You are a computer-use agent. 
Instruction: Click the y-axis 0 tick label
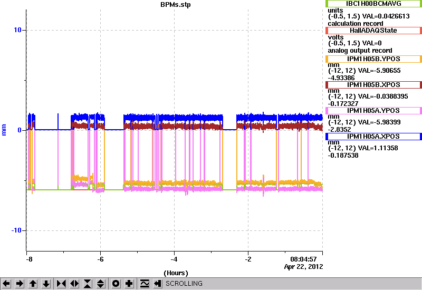coord(20,130)
